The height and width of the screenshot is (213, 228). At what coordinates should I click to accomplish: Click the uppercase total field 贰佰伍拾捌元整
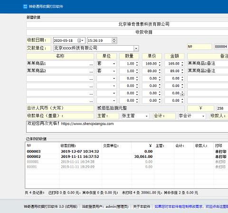[141, 108]
